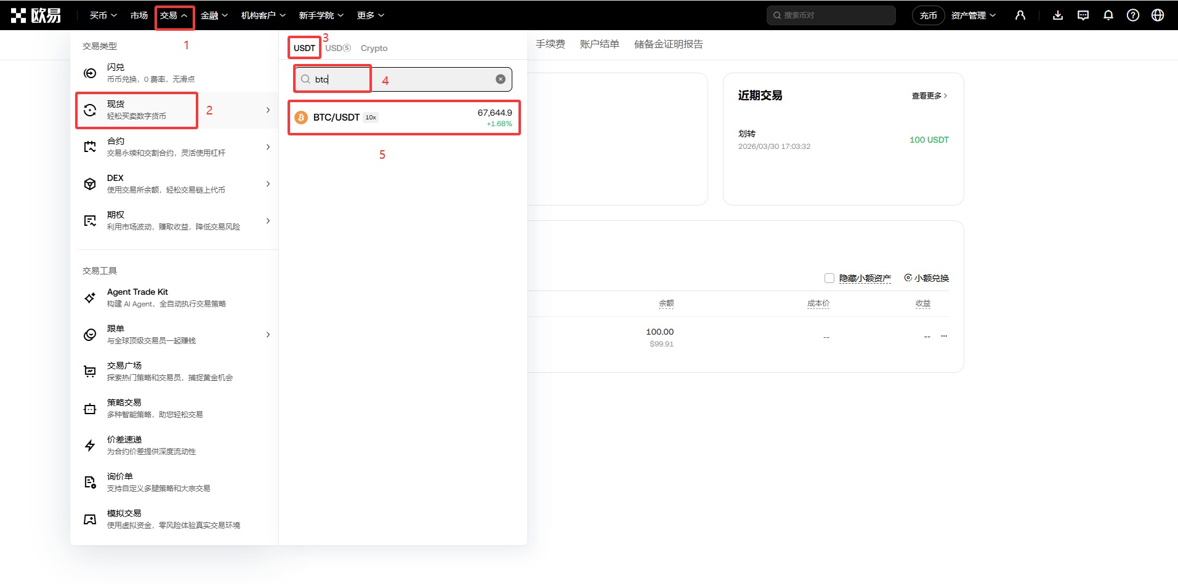
Task: Click the 67,644.9 price value
Action: (x=495, y=113)
